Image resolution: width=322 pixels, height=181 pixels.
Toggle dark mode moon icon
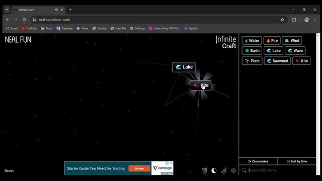[x=214, y=170]
